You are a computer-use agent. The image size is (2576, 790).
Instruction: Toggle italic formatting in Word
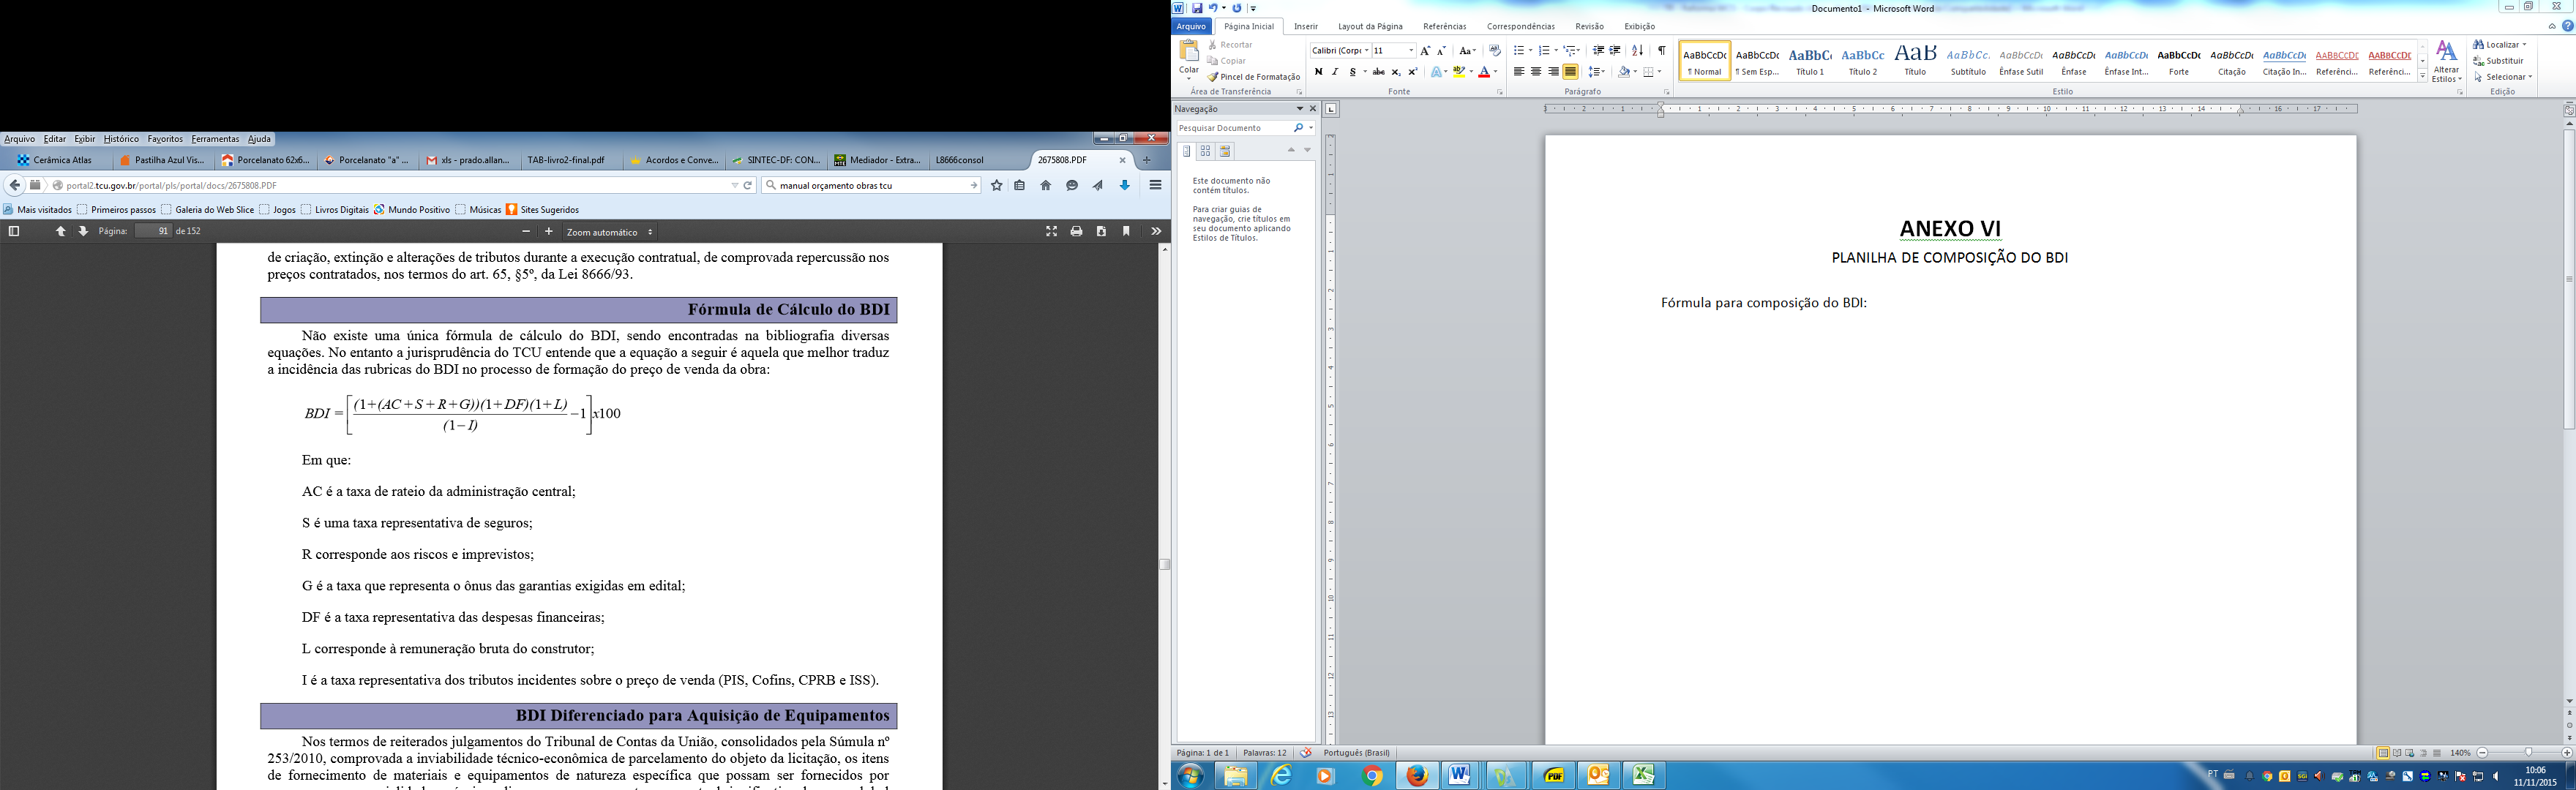tap(1334, 72)
